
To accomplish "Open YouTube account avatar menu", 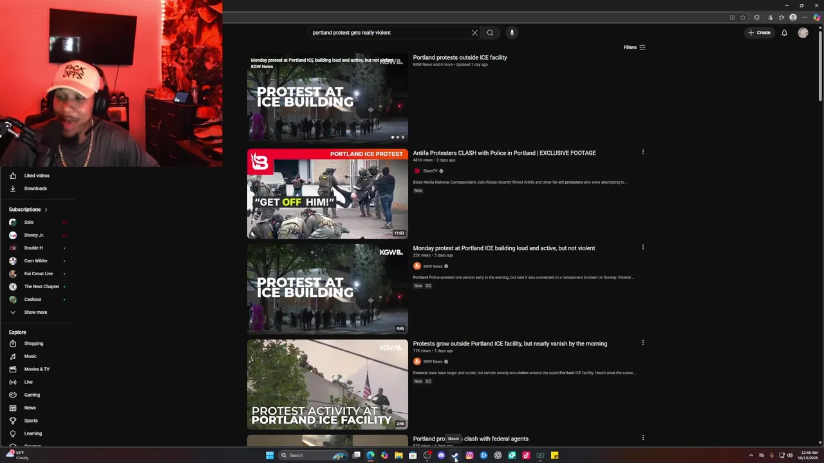I will pos(803,33).
